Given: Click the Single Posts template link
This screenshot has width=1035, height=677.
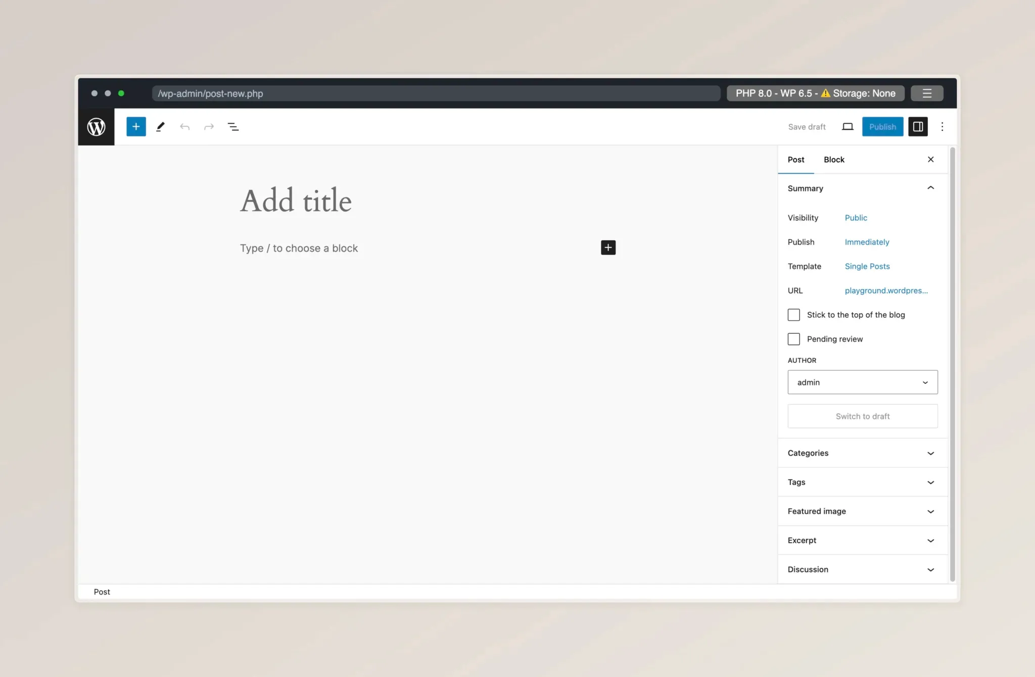Looking at the screenshot, I should 867,266.
